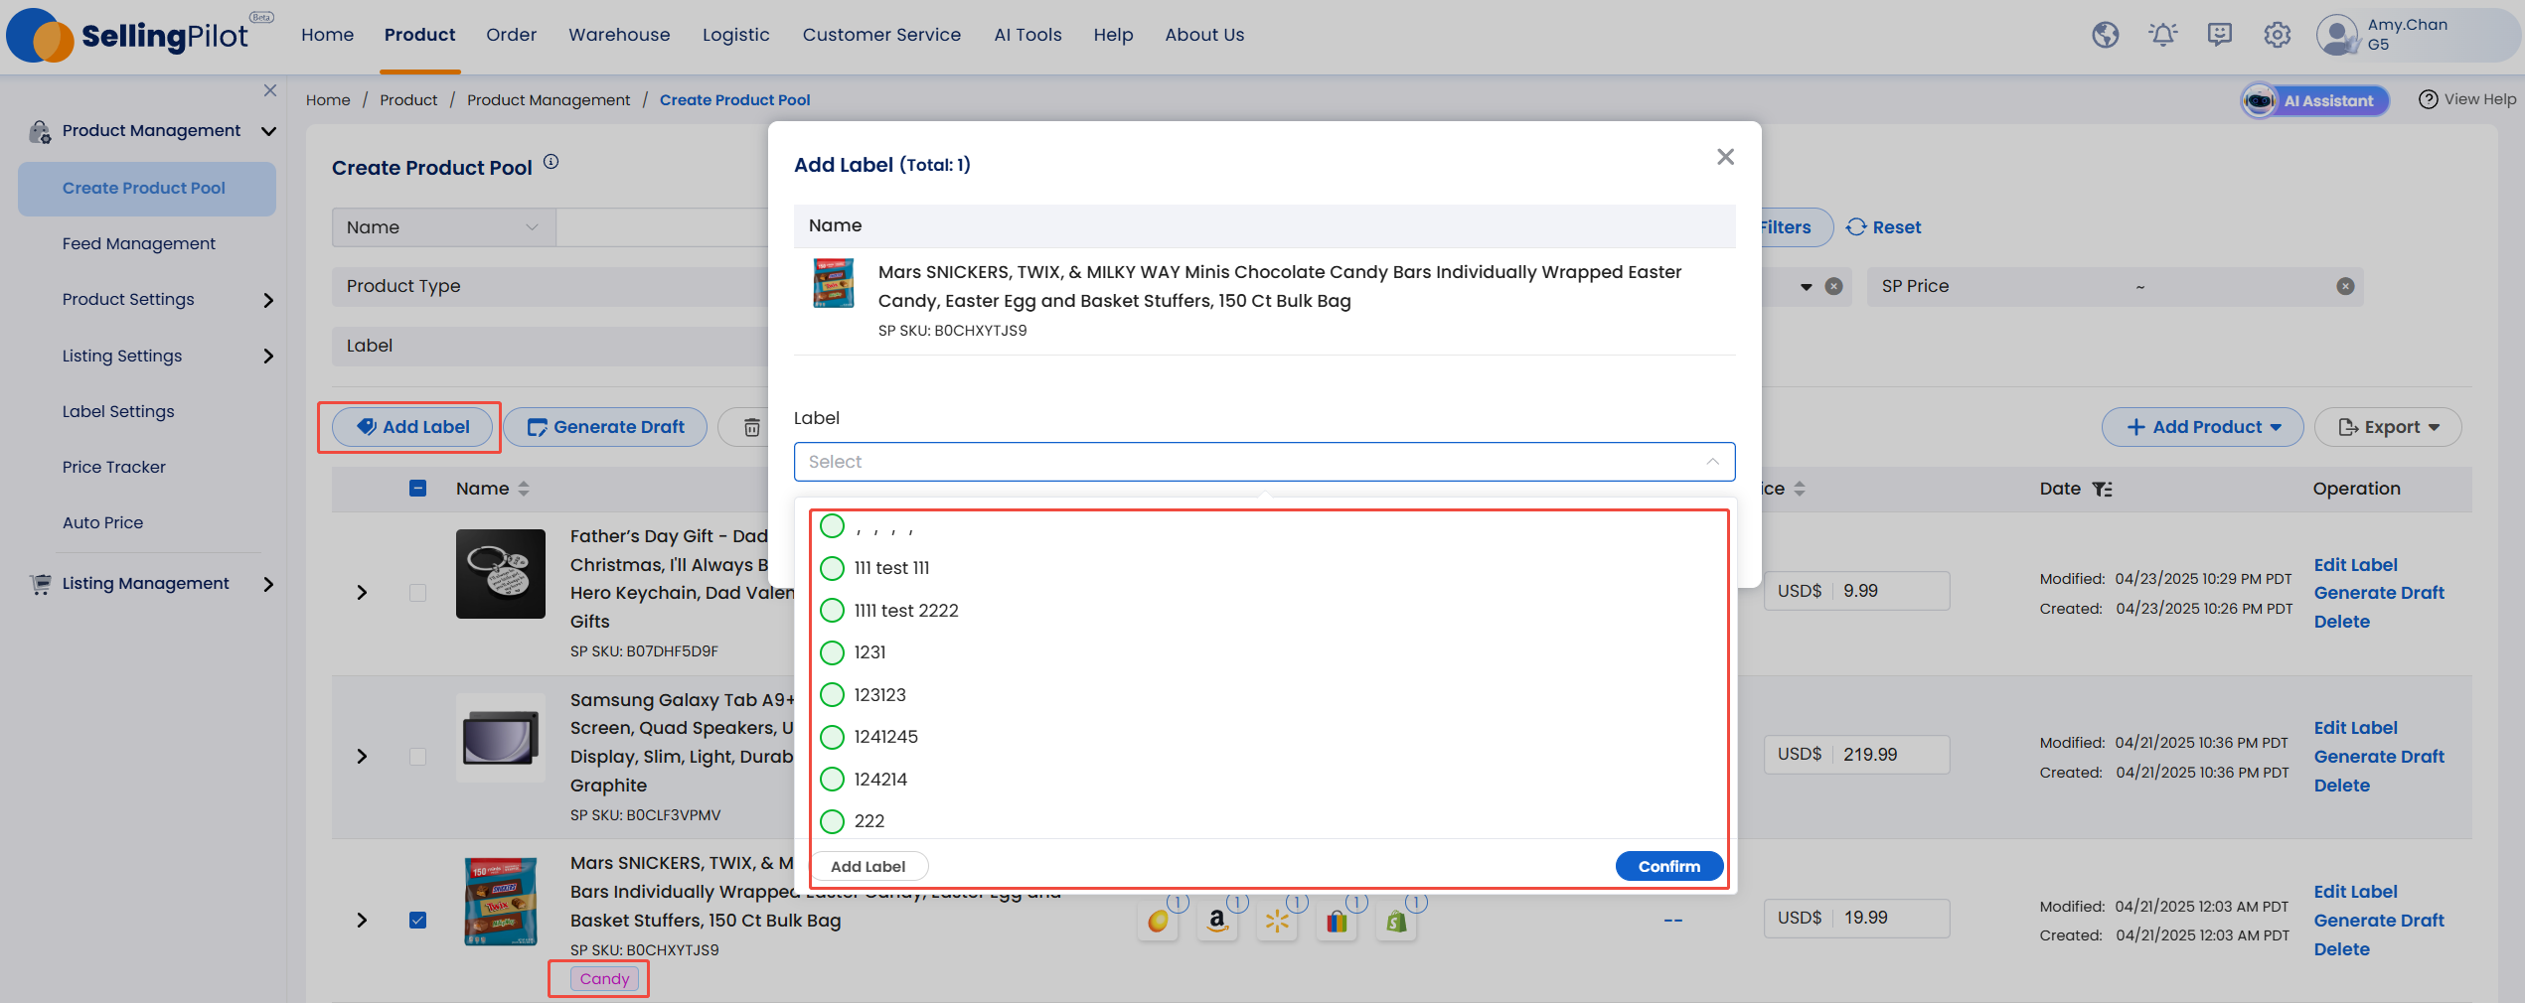Click the Date filter icon
The height and width of the screenshot is (1003, 2525).
[x=2102, y=489]
